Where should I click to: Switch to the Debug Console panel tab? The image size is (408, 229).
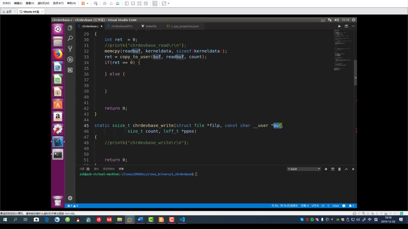pyautogui.click(x=108, y=169)
